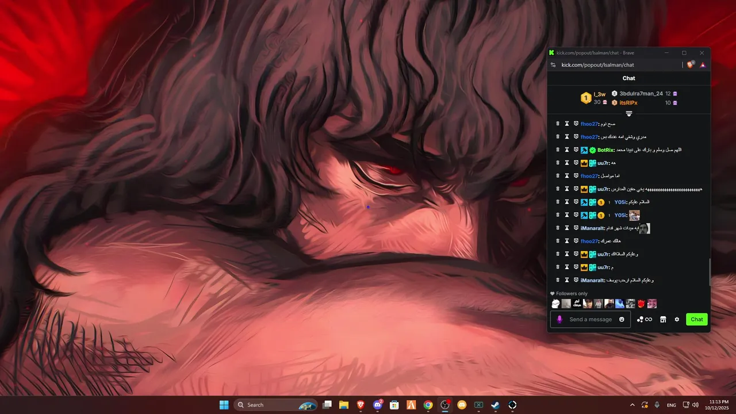Timeout uu7r on the long laughing message
This screenshot has height=414, width=736.
click(566, 189)
